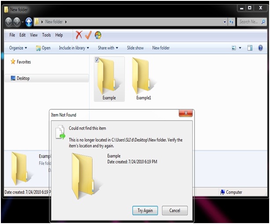Click the orange checkmark toolbar icon
Viewport: 270px width, 224px height.
(x=88, y=35)
